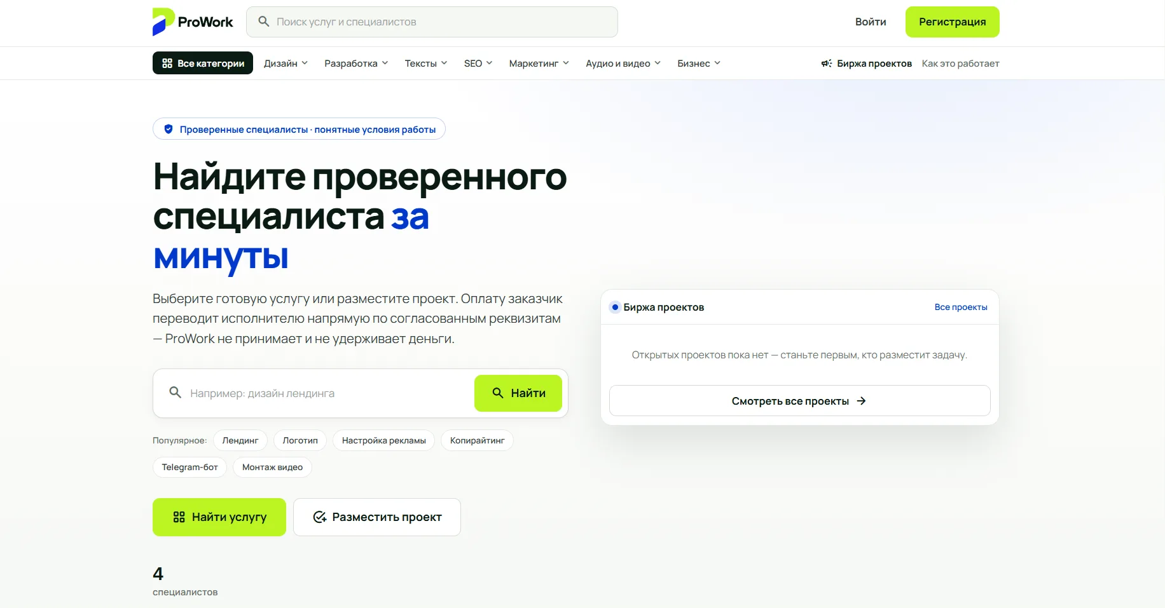
Task: Click the grid icon in Найти услугу button
Action: click(x=179, y=517)
